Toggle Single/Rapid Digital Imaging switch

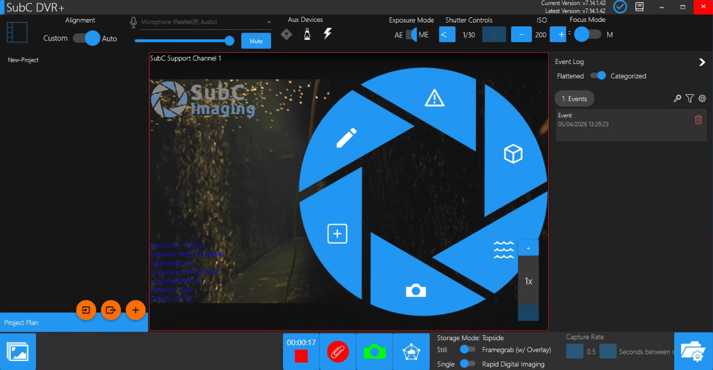468,364
